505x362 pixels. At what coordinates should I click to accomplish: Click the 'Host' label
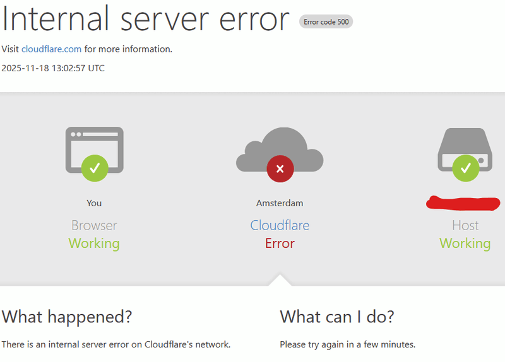pos(465,225)
